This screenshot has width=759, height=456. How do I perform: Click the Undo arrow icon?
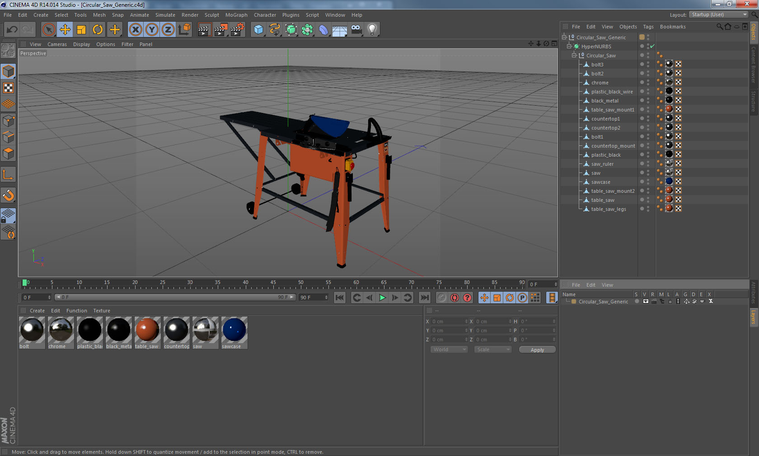(12, 30)
